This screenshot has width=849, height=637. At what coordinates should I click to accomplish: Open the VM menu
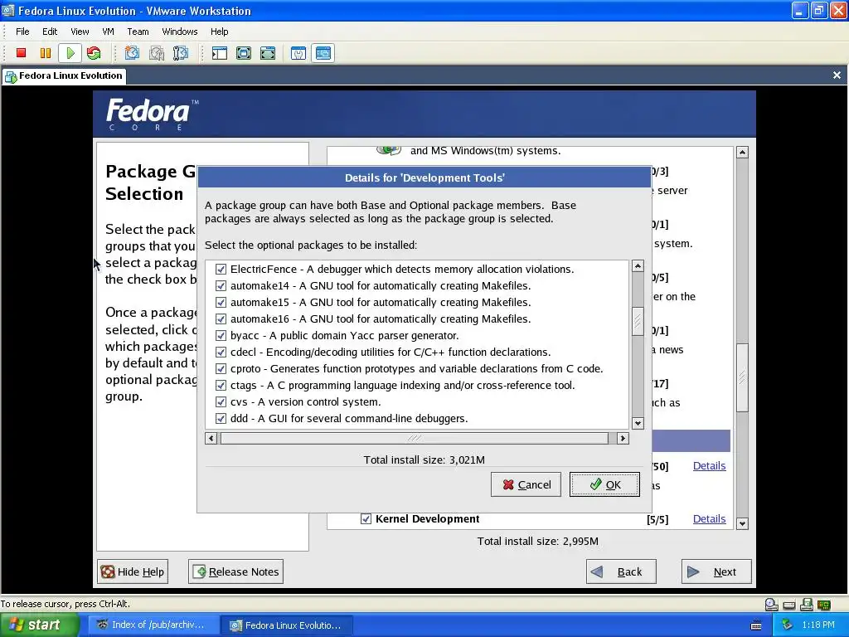(x=109, y=32)
